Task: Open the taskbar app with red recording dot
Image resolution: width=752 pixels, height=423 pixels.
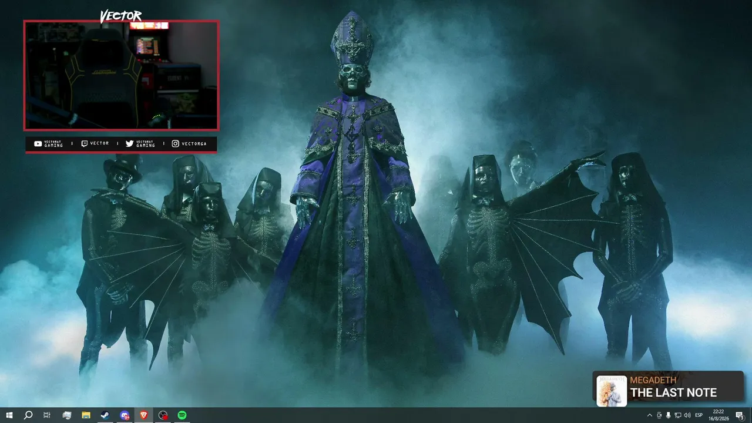Action: pos(163,415)
